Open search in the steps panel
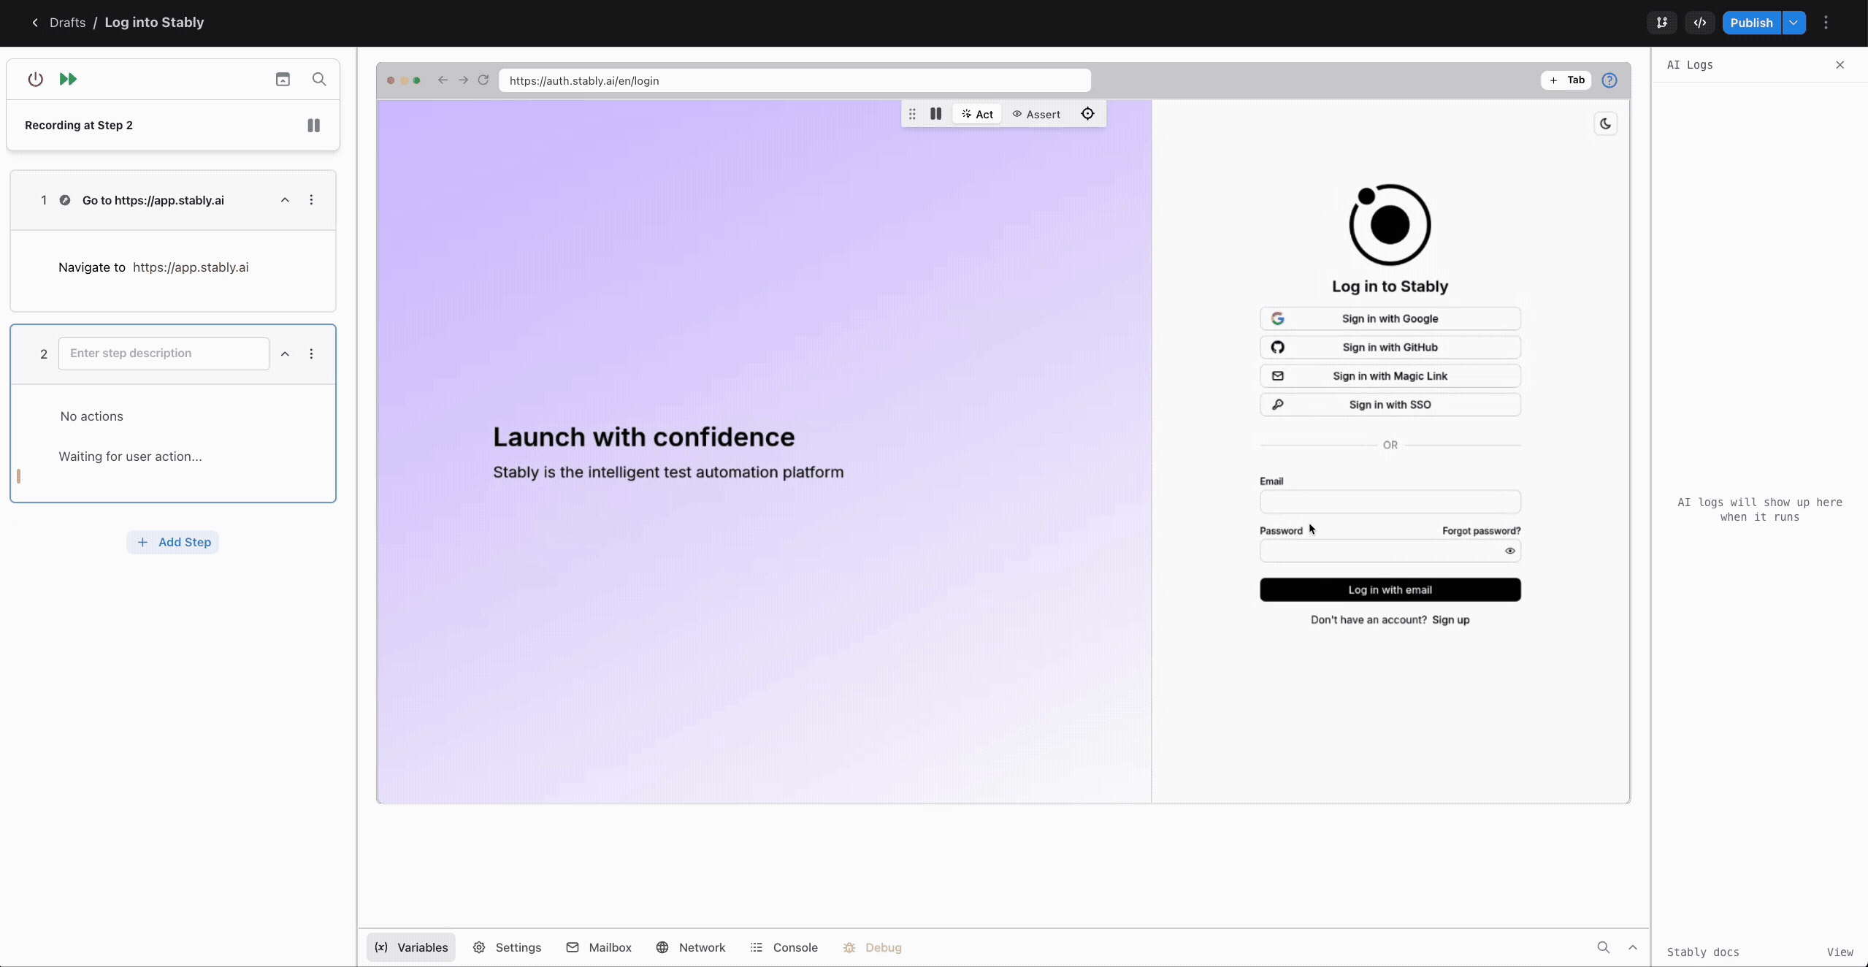The width and height of the screenshot is (1868, 967). click(319, 79)
